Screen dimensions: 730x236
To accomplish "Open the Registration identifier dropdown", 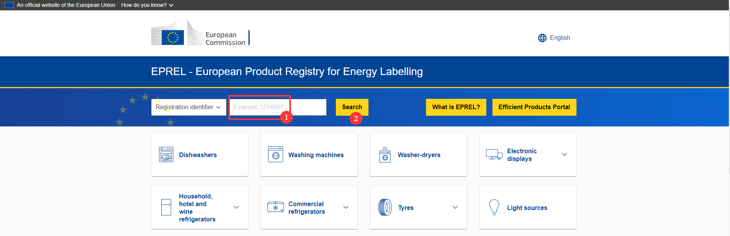I will (188, 107).
